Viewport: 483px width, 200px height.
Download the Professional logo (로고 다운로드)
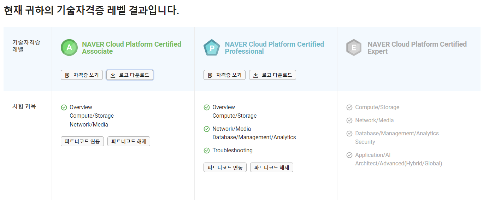(x=272, y=75)
